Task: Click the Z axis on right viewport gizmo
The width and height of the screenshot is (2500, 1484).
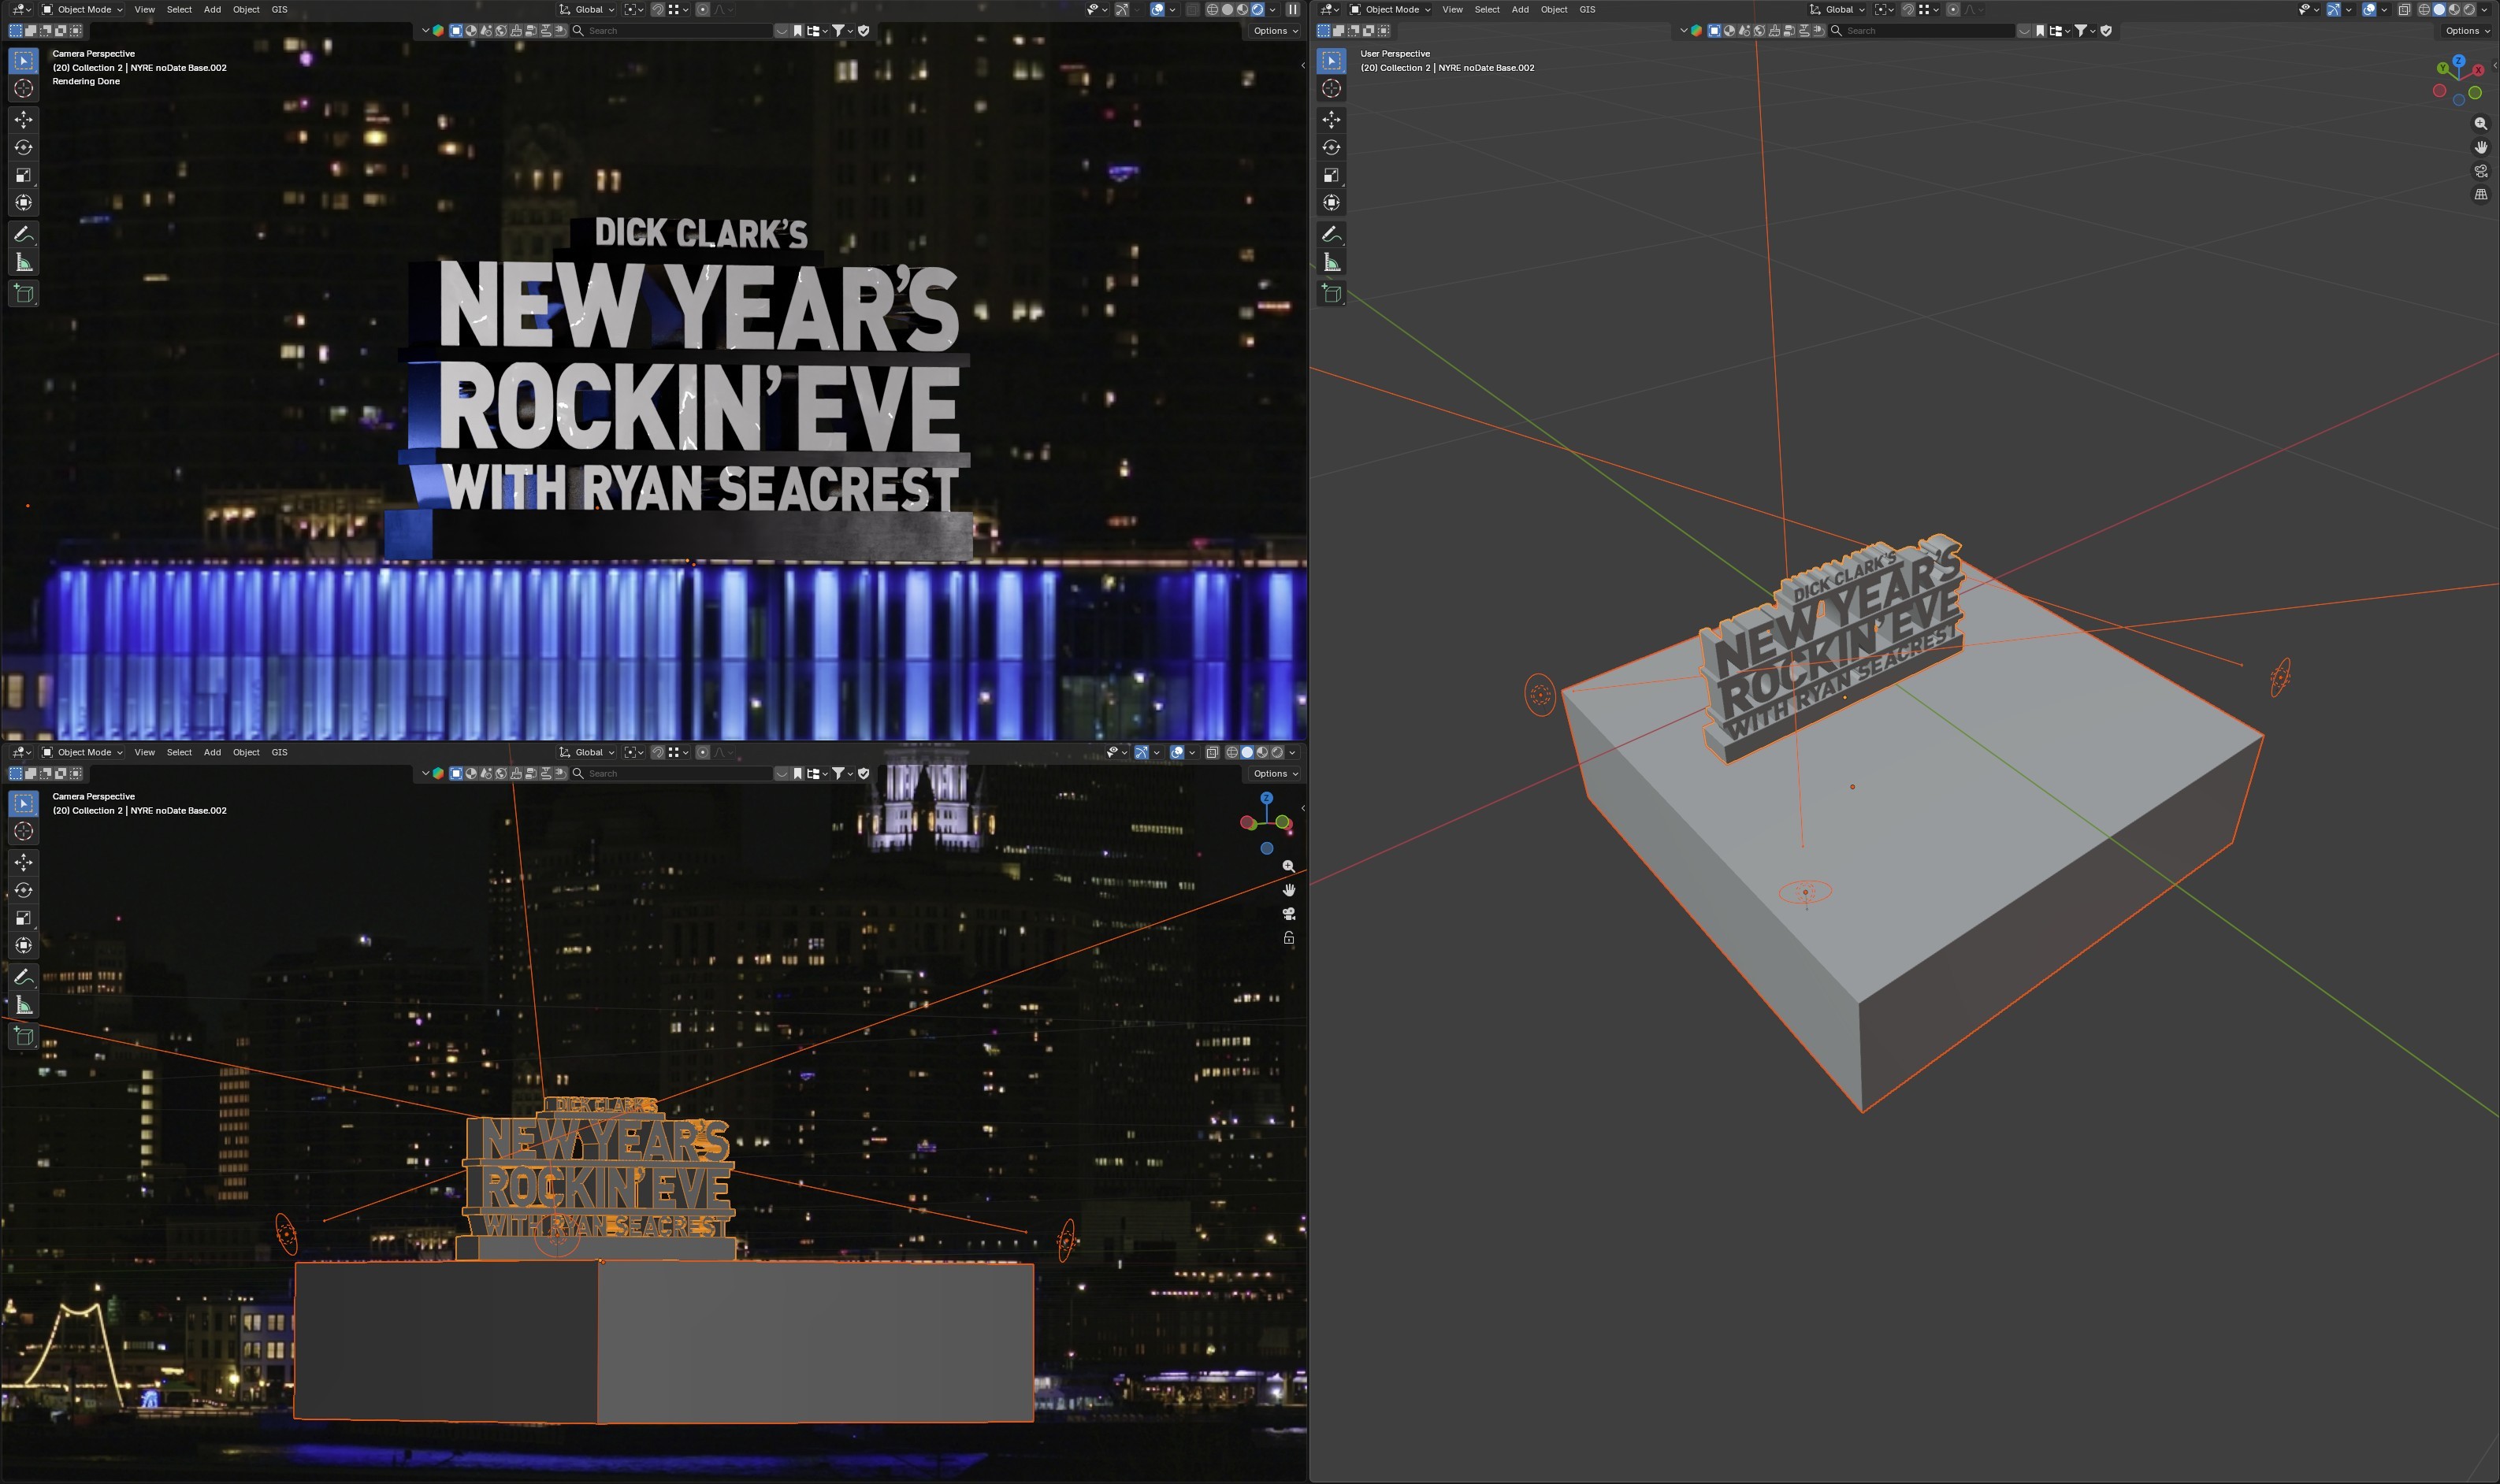Action: (x=2459, y=61)
